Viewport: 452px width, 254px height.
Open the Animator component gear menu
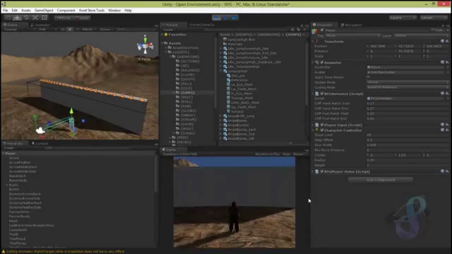pos(447,62)
